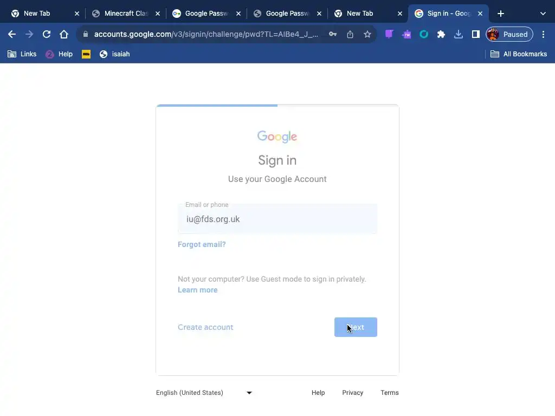
Task: Open the Links bookmarks folder
Action: (x=22, y=54)
